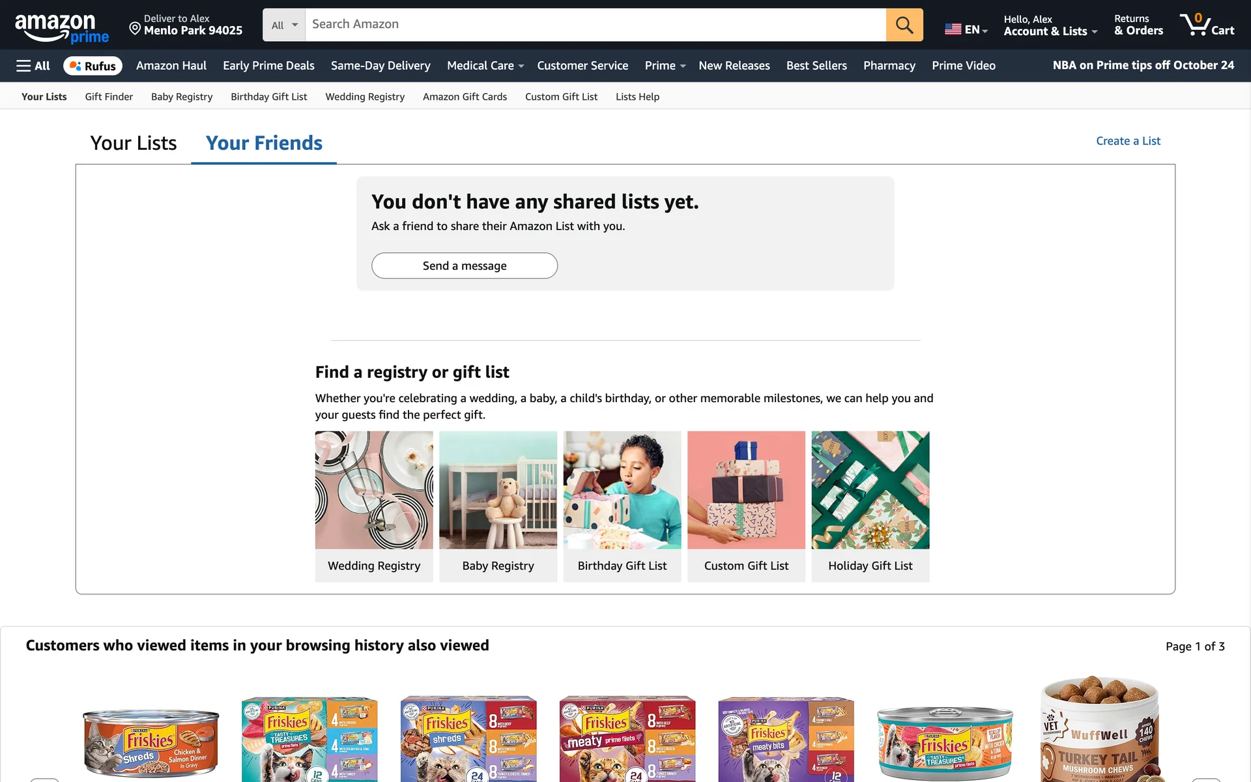Click the orange search magnifier button
The height and width of the screenshot is (782, 1251).
click(x=904, y=25)
